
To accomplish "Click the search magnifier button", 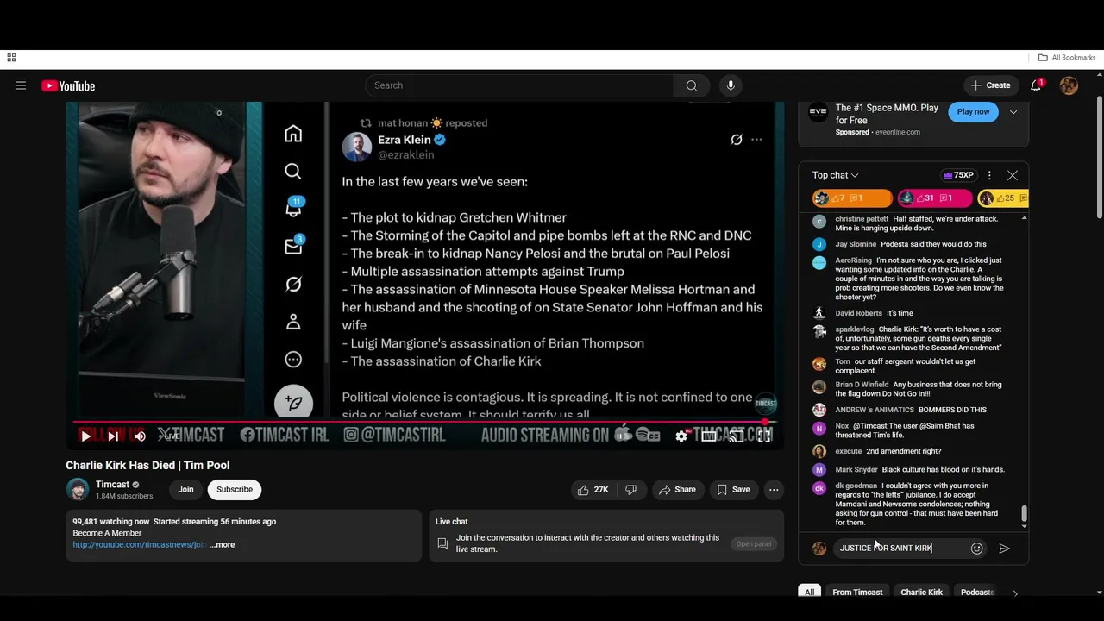I will point(691,85).
